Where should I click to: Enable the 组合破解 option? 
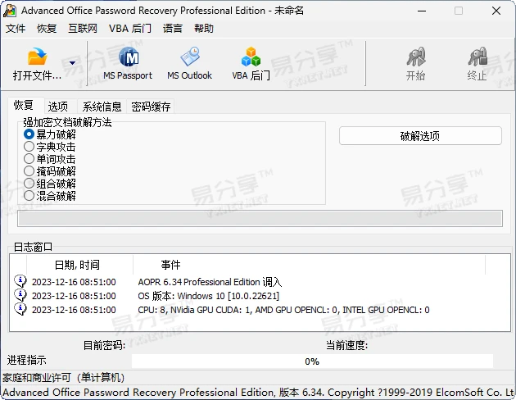pyautogui.click(x=29, y=184)
